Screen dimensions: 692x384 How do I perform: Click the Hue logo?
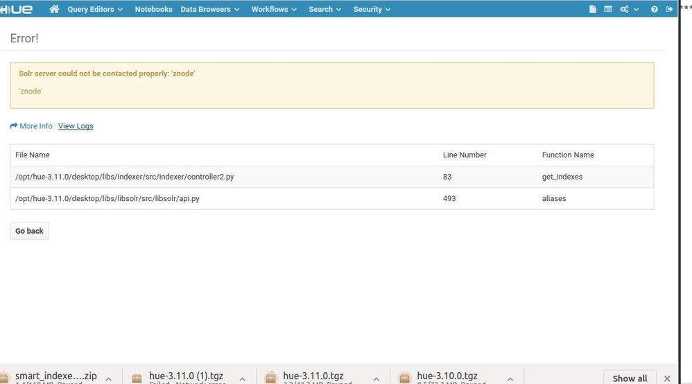tap(17, 9)
